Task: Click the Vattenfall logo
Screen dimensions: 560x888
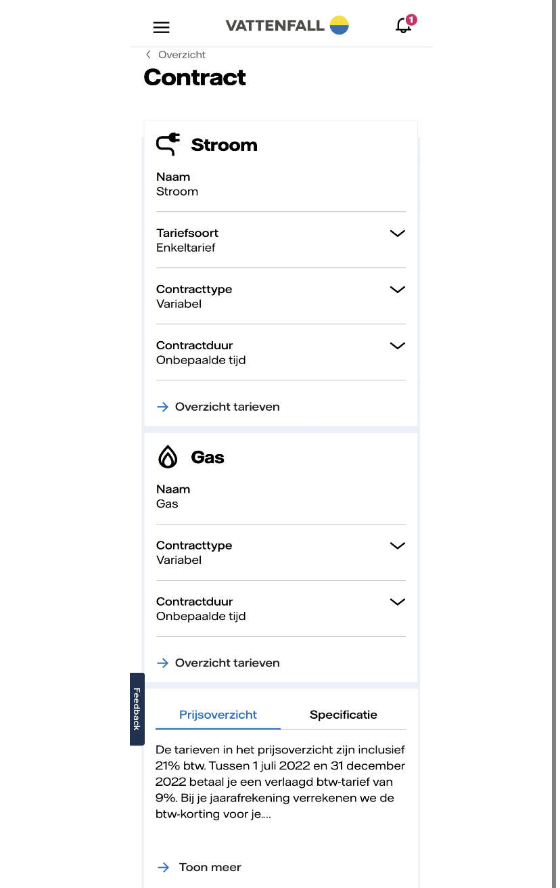Action: point(287,26)
